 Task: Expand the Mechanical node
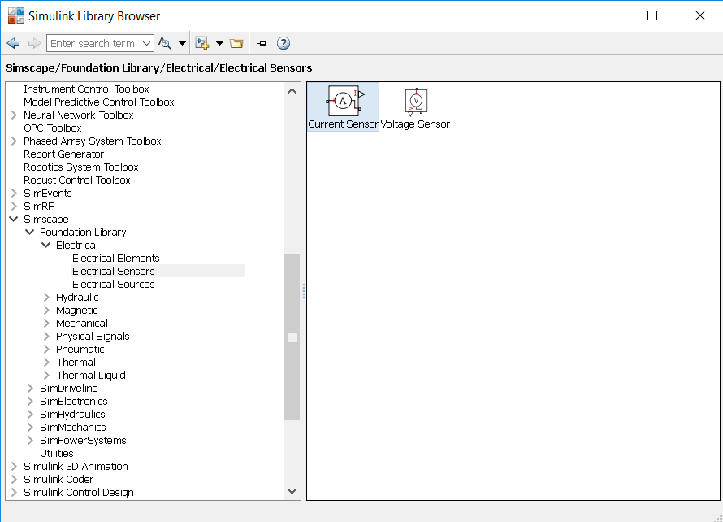tap(46, 323)
